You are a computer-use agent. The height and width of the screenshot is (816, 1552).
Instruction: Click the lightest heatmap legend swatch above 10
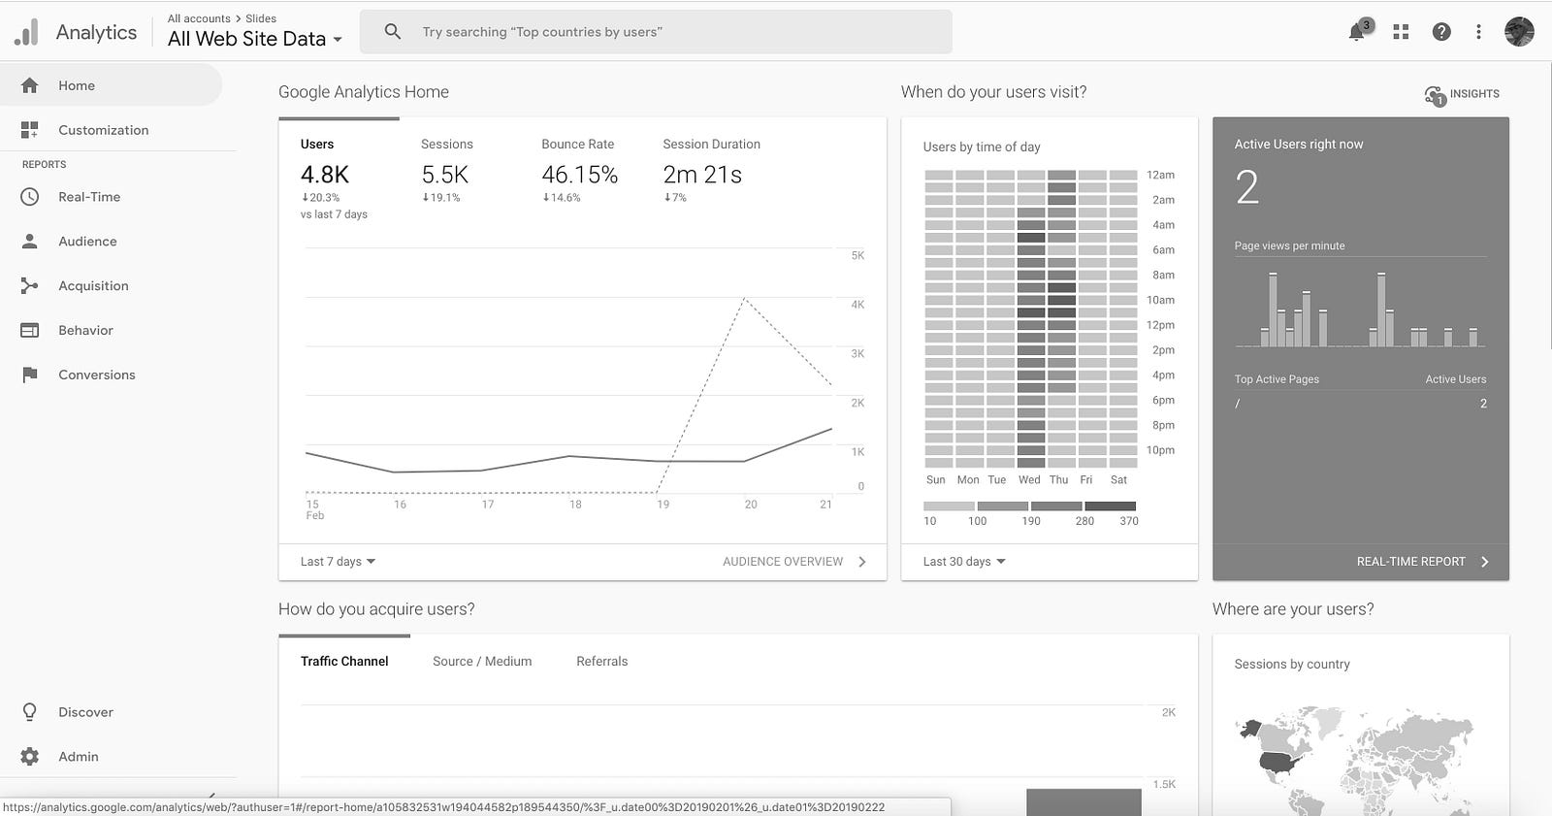949,506
